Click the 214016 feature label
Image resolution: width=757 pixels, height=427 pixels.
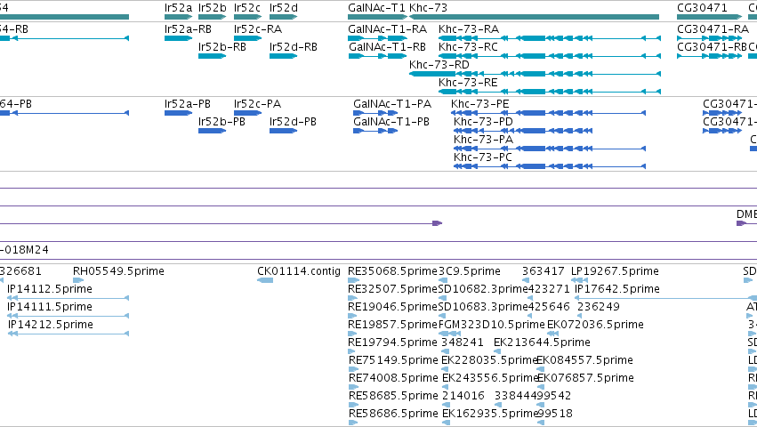(463, 396)
